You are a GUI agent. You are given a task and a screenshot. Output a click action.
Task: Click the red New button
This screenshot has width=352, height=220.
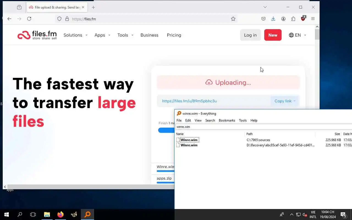point(273,35)
